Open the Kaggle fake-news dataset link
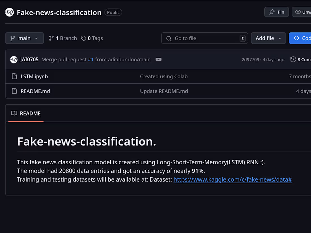The width and height of the screenshot is (311, 233). coord(232,179)
